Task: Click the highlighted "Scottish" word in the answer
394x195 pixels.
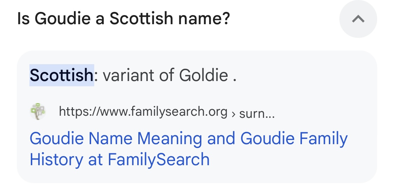Action: [62, 75]
